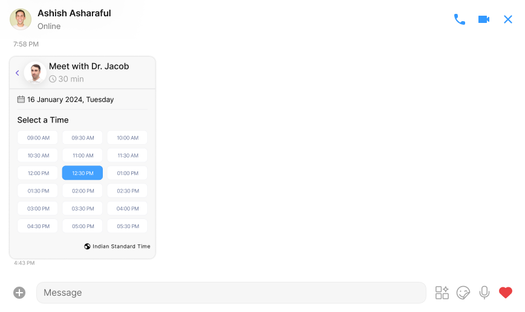Screen dimensions: 525x312
Task: Start a video call with Ashish
Action: (484, 19)
